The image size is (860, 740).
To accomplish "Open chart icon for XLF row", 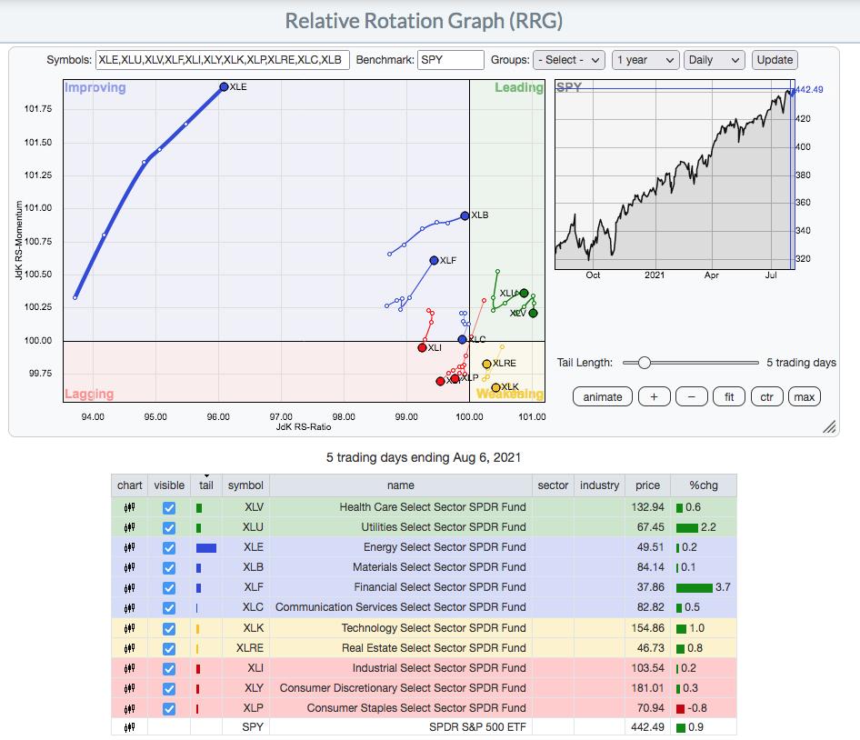I will tap(129, 588).
